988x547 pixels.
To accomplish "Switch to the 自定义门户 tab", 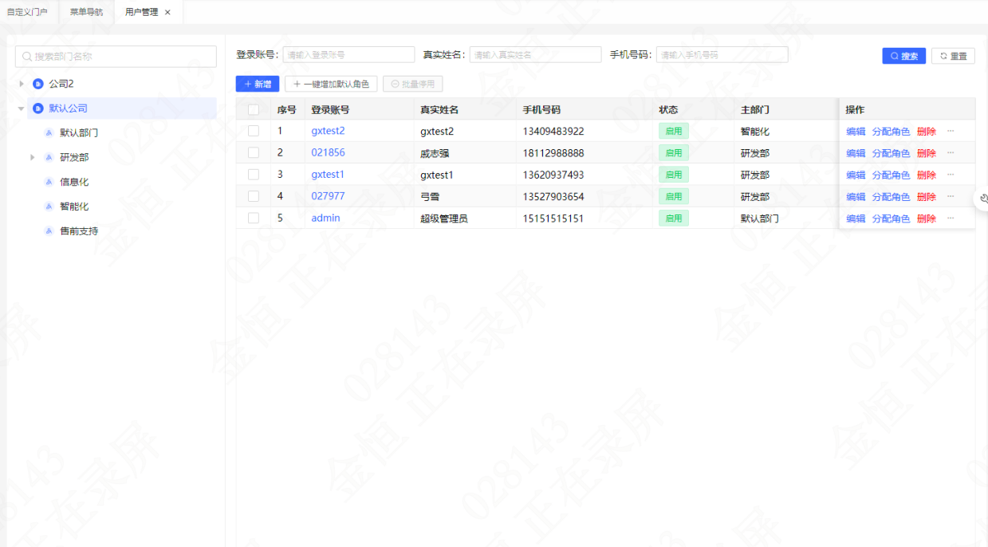I will tap(27, 12).
